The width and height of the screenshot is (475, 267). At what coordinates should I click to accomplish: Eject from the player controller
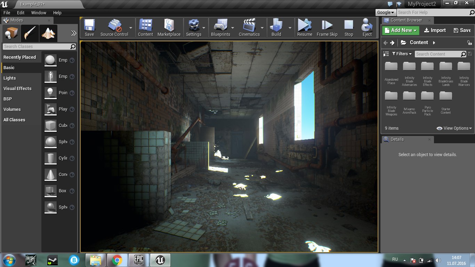pyautogui.click(x=367, y=27)
